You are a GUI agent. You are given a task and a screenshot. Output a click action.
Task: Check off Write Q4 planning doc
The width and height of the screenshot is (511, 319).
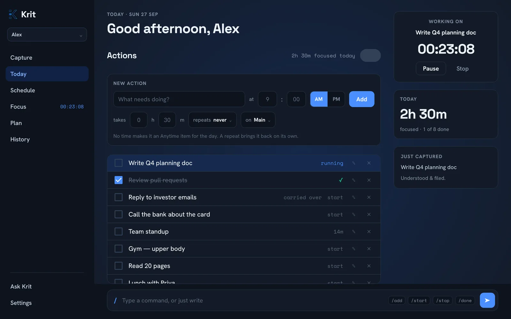[118, 163]
